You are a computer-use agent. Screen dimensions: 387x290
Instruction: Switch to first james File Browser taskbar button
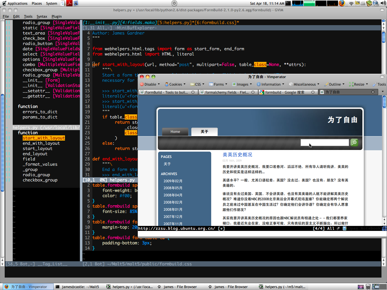pyautogui.click(x=180, y=287)
